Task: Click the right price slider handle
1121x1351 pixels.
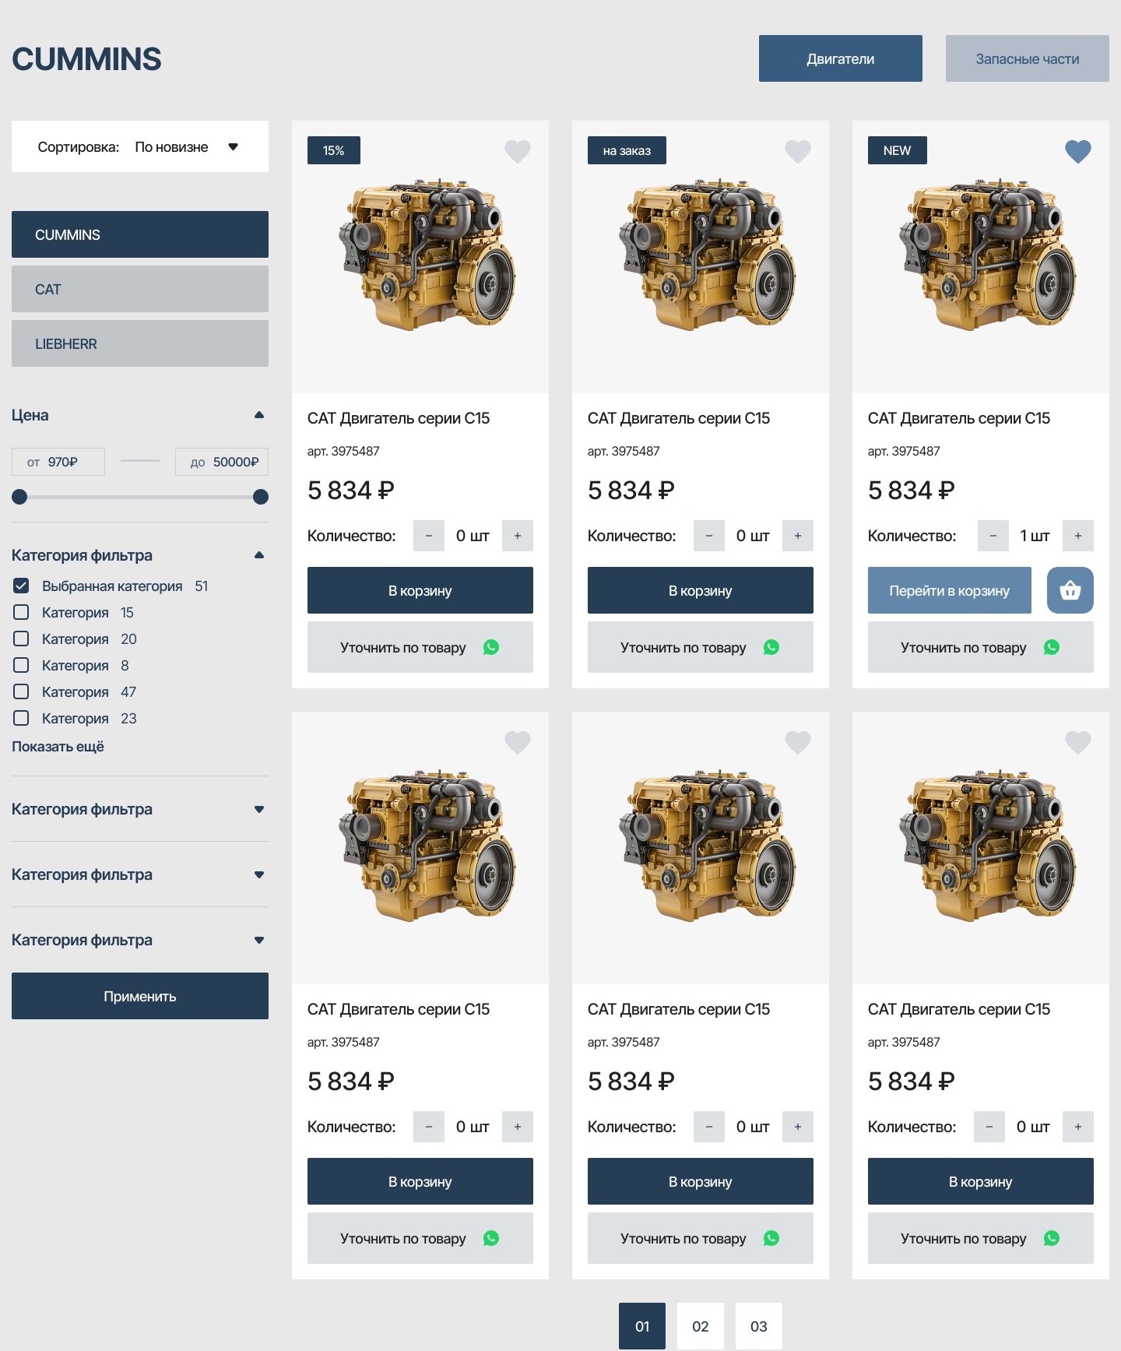Action: (x=261, y=497)
